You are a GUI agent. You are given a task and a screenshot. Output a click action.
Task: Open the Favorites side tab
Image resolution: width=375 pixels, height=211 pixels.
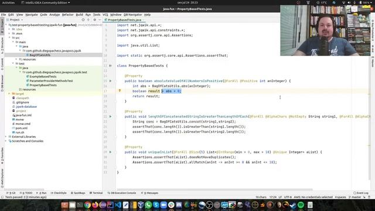click(x=2, y=156)
